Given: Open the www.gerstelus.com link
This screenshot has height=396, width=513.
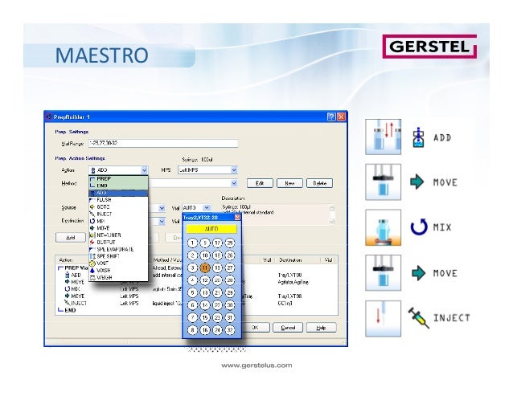Looking at the screenshot, I should (x=256, y=365).
